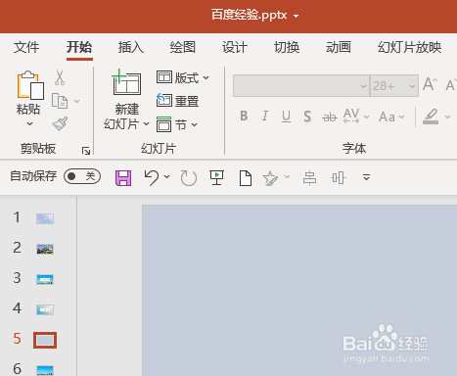Switch to the 幻灯片放映 Slide Show tab
457x376 pixels.
pos(410,48)
